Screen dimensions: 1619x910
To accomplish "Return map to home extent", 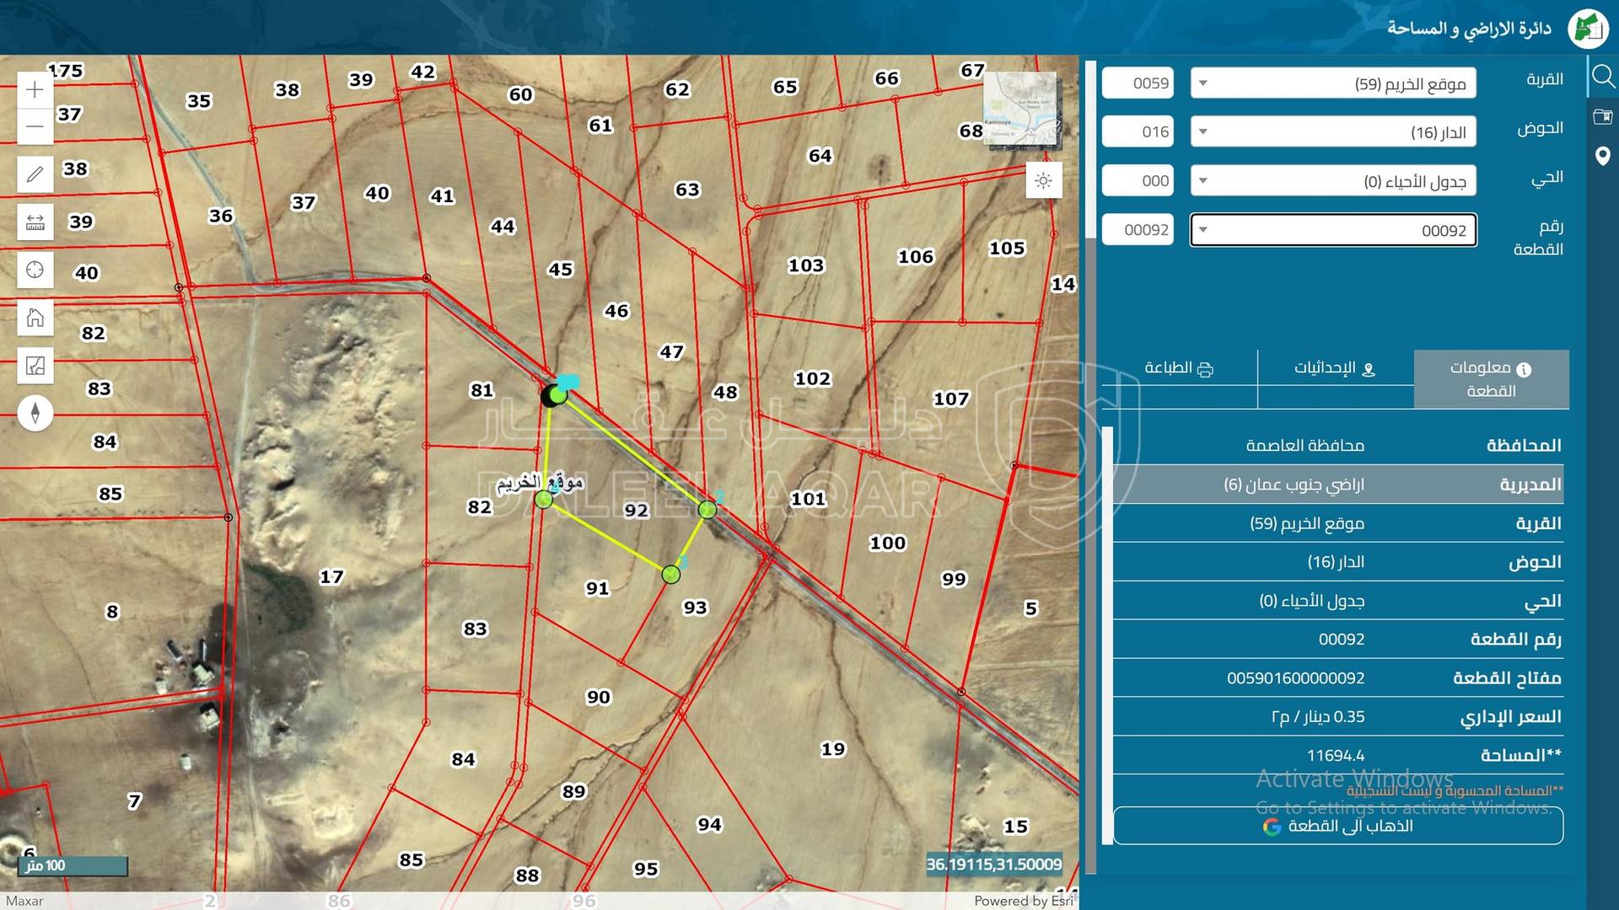I will pos(35,318).
